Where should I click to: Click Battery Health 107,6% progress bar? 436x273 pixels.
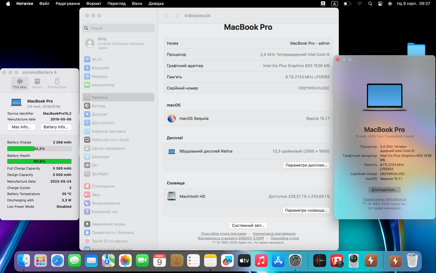click(x=39, y=161)
